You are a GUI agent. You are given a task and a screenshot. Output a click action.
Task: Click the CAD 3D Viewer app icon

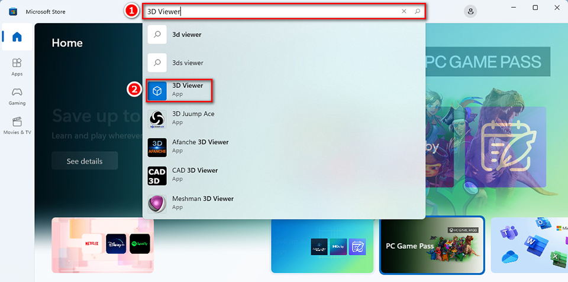tap(157, 176)
